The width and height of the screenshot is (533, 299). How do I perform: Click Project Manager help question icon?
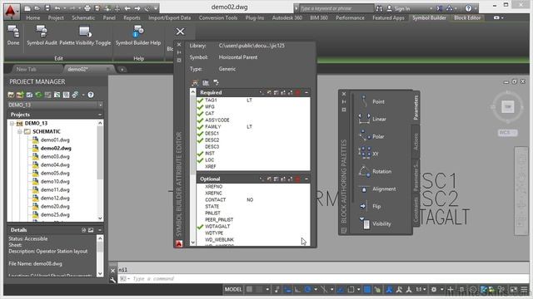click(91, 95)
